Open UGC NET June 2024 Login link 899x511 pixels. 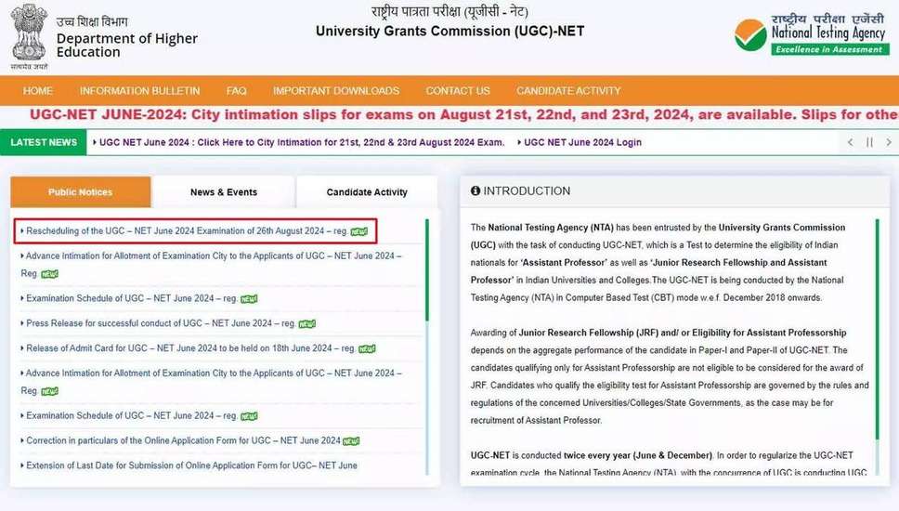click(x=582, y=142)
